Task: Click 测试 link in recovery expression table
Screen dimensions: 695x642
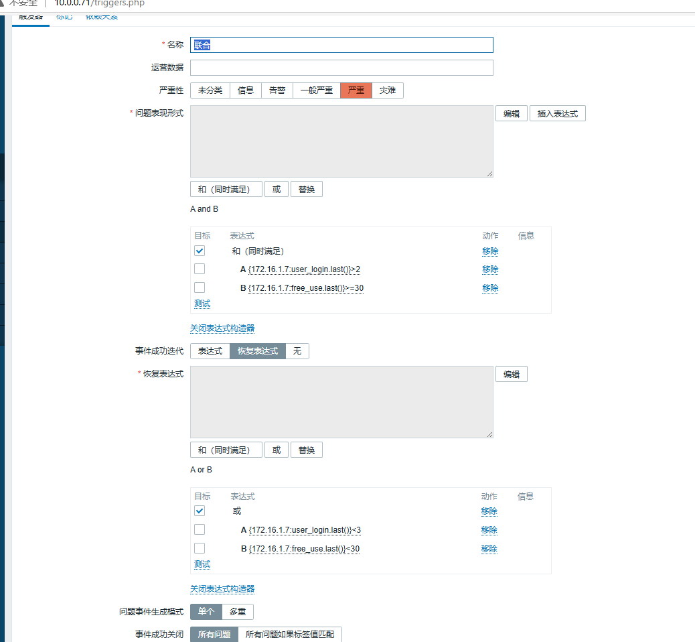Action: coord(202,564)
